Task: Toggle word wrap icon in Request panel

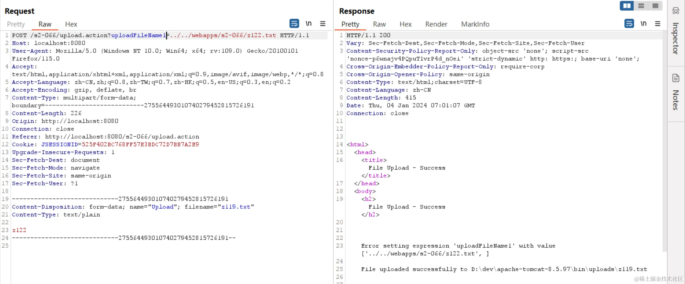Action: pyautogui.click(x=294, y=24)
